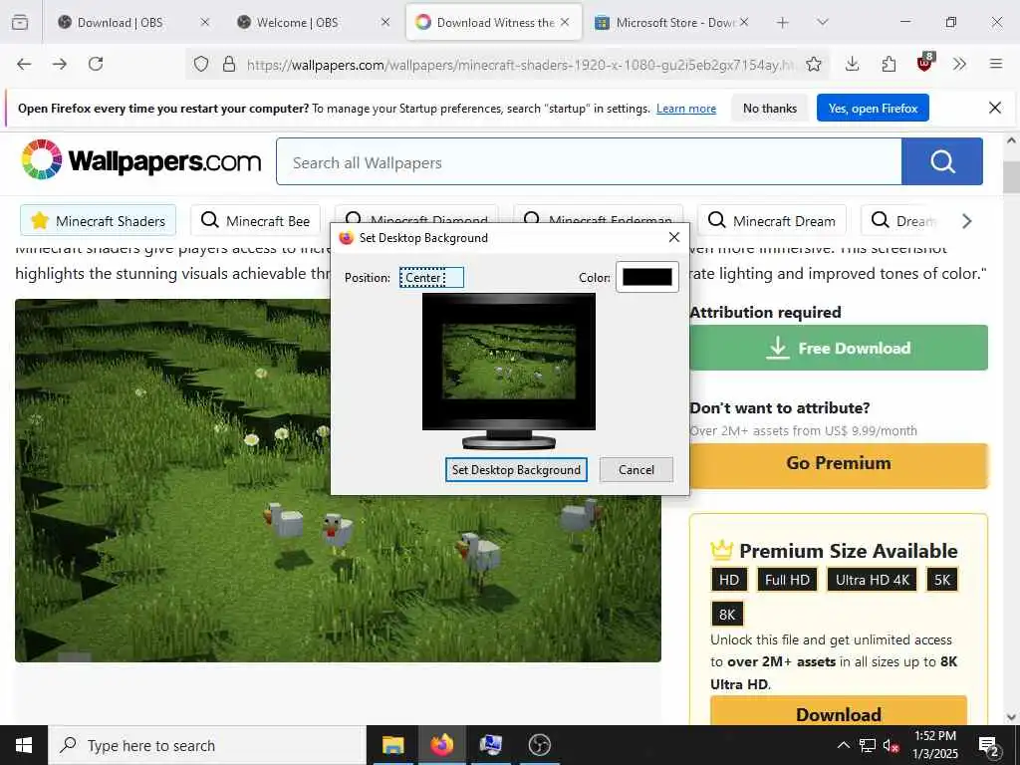Close the Set Desktop Background dialog

coord(674,237)
